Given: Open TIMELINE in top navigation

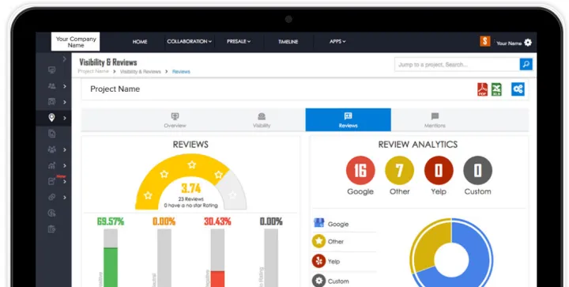Looking at the screenshot, I should (x=288, y=42).
